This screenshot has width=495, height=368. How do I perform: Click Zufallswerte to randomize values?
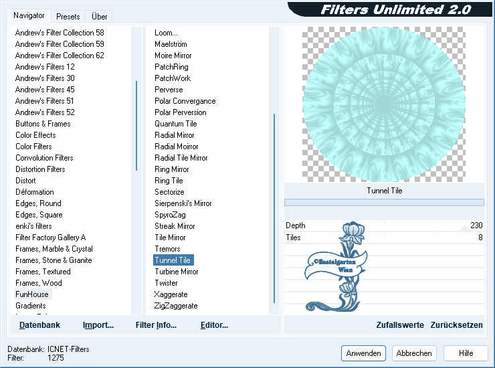400,325
